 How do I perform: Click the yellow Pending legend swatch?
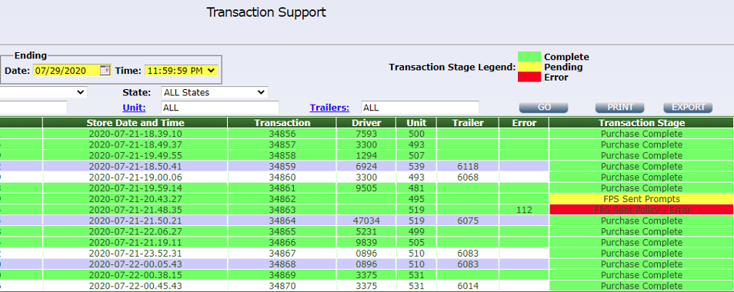tap(529, 67)
